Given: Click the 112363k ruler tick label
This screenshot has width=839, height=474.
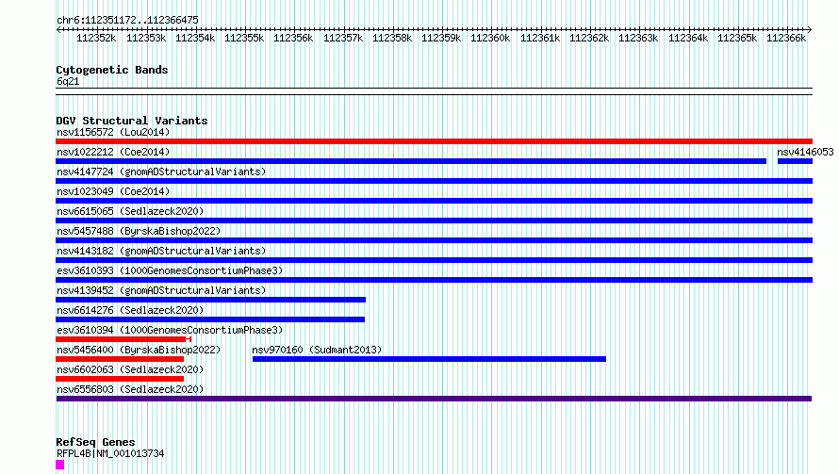Looking at the screenshot, I should 638,38.
